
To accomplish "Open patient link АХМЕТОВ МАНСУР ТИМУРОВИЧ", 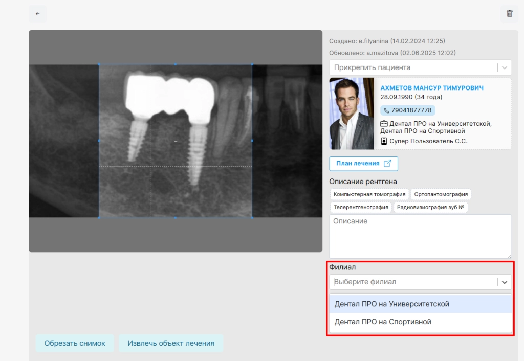I will tap(432, 88).
